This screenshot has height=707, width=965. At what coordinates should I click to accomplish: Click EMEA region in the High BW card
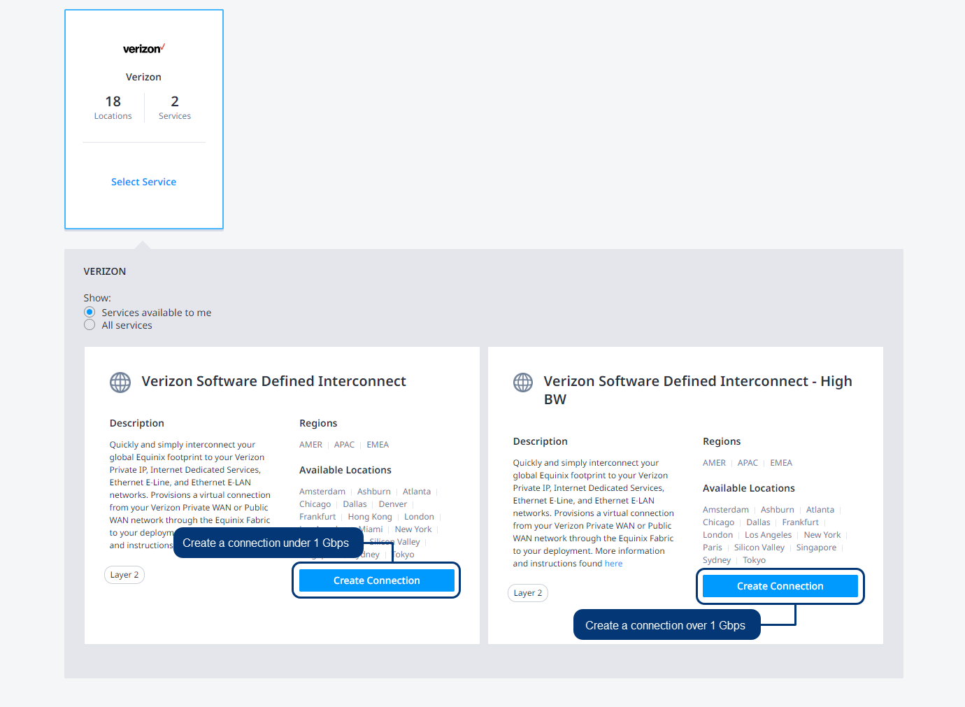tap(781, 463)
